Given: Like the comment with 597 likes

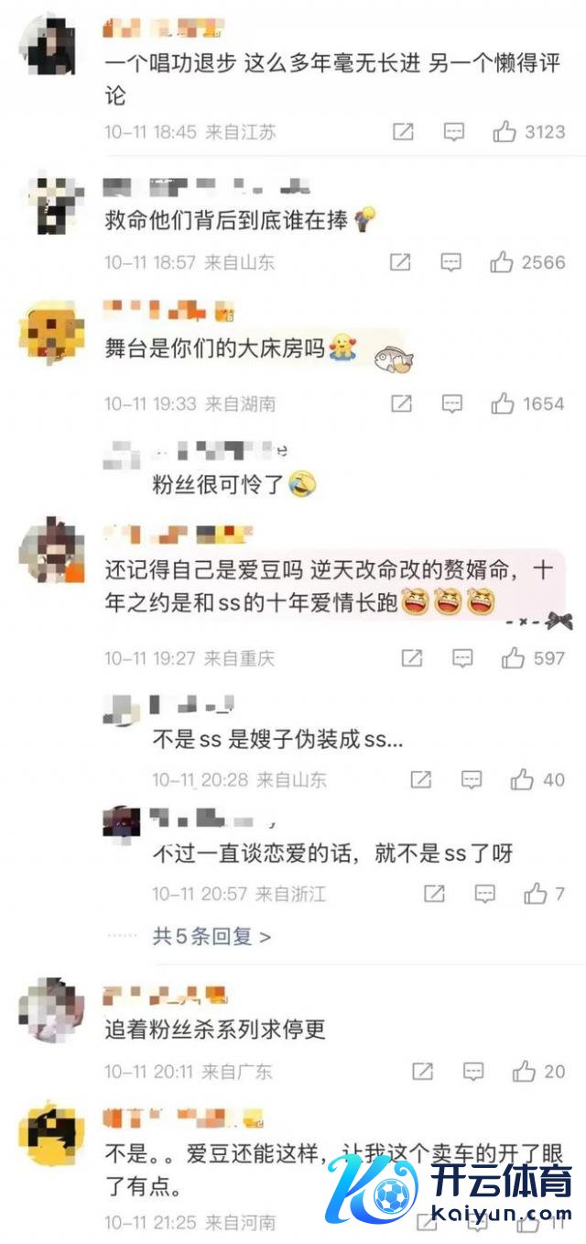Looking at the screenshot, I should (534, 658).
